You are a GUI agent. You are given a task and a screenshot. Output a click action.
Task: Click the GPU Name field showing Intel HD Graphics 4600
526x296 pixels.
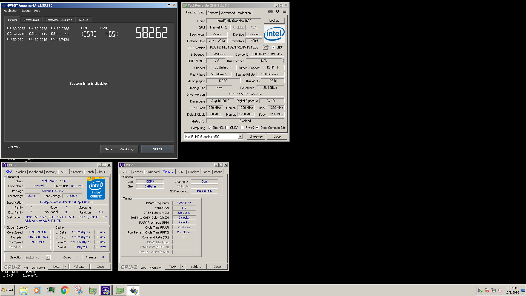click(x=234, y=21)
